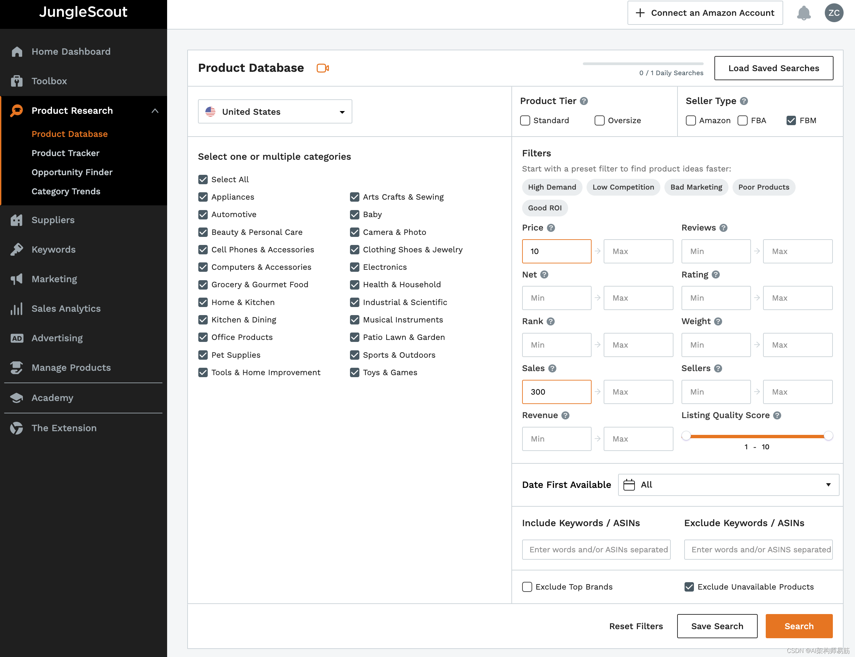Click the Save Search button
The width and height of the screenshot is (855, 657).
coord(717,626)
